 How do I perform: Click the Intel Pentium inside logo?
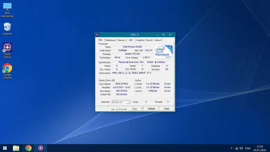pos(163,52)
